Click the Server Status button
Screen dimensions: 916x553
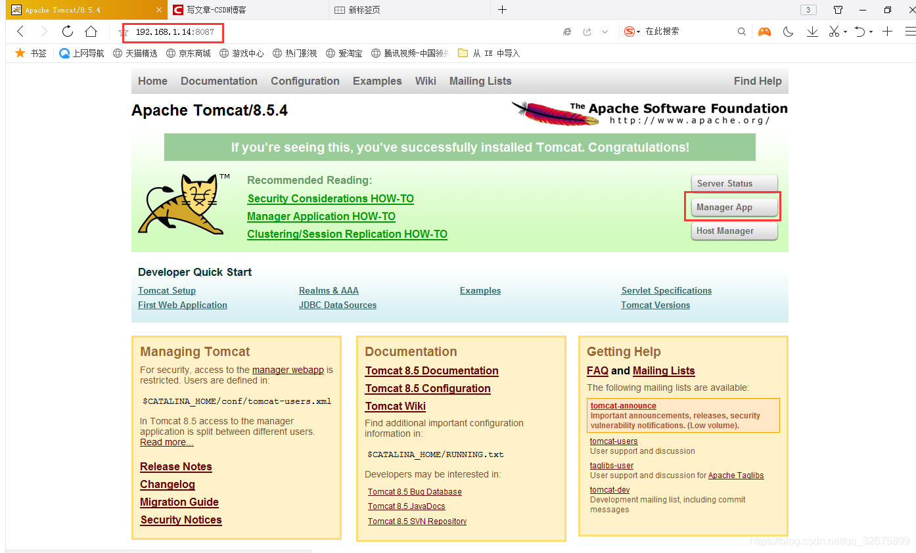pyautogui.click(x=734, y=183)
